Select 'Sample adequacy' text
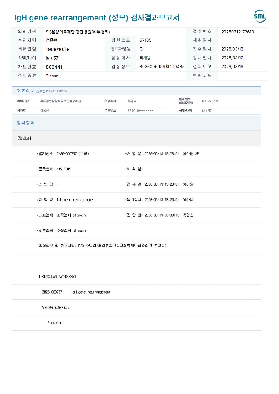The width and height of the screenshot is (279, 394). pos(56,307)
